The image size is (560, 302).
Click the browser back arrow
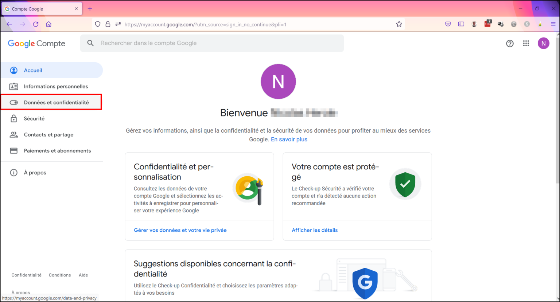[9, 24]
